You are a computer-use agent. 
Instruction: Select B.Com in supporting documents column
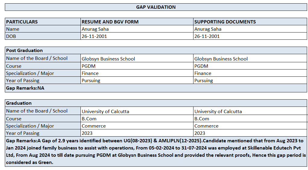202,119
